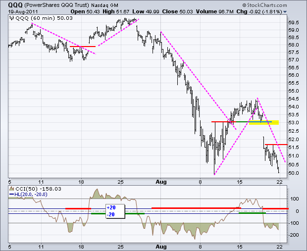Click the 22 date label below the price chart
The width and height of the screenshot is (307, 251).
[280, 182]
